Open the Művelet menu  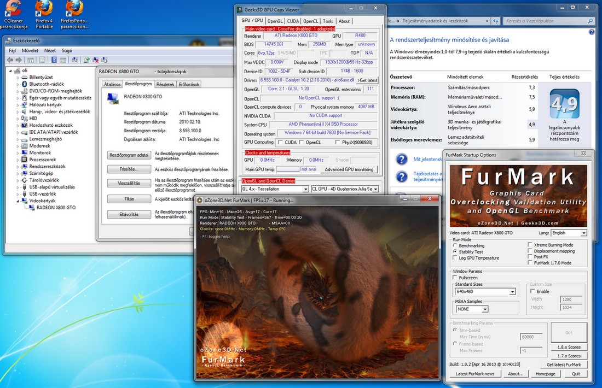pos(30,50)
